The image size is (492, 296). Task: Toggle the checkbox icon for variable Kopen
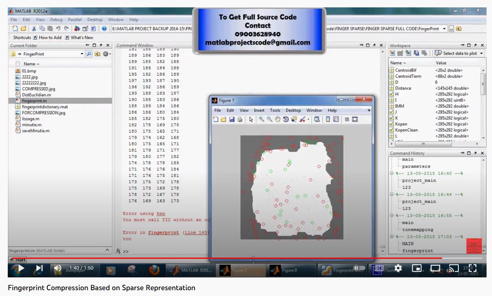coord(392,124)
